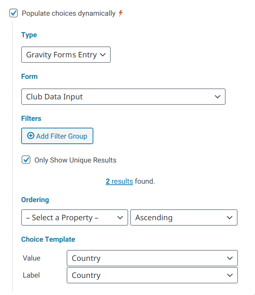The image size is (255, 295).
Task: Open the Gravity Forms Entry type dropdown
Action: click(66, 55)
